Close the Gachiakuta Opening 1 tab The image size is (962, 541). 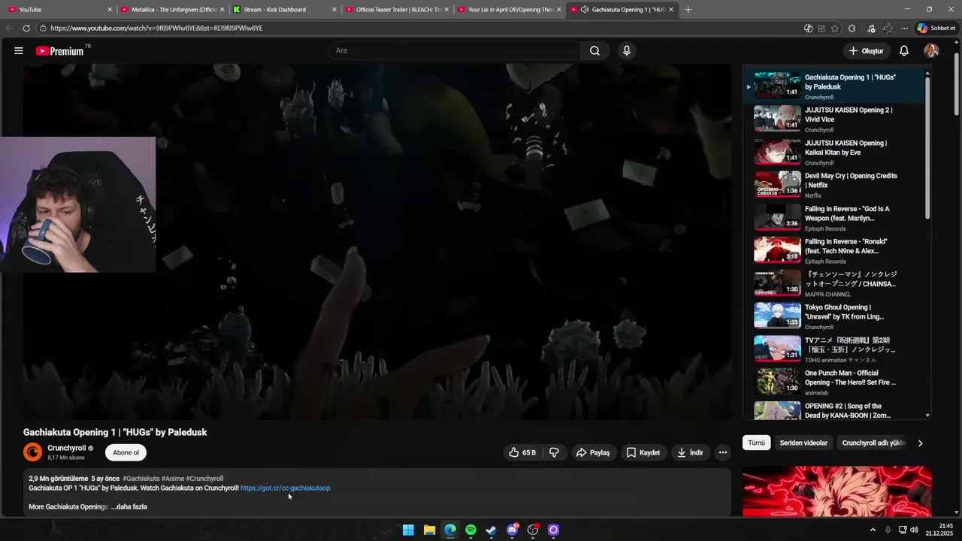coord(671,10)
